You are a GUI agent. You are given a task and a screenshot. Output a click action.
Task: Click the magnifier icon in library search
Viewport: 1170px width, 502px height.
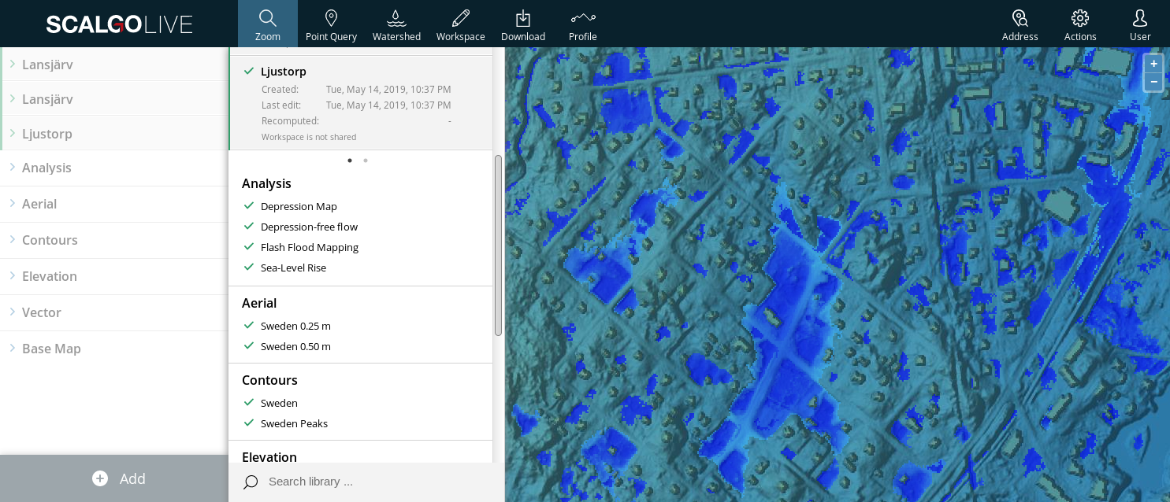251,482
